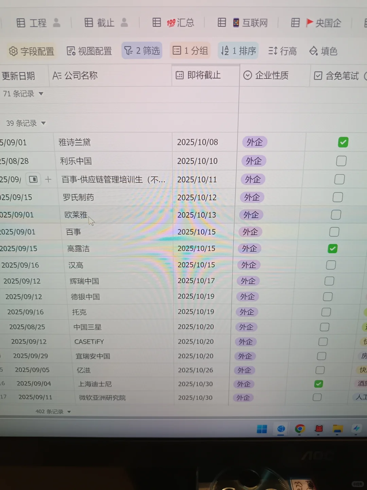Click grid icon of 央国企 tab
This screenshot has height=490, width=367.
tap(296, 23)
